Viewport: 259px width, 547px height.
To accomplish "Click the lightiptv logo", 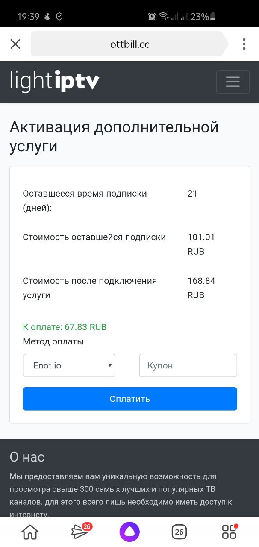I will click(54, 82).
